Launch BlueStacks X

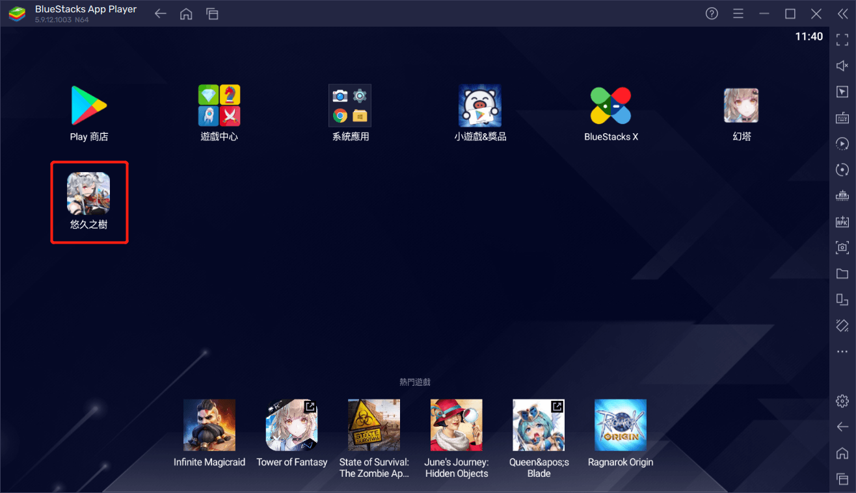pos(611,106)
